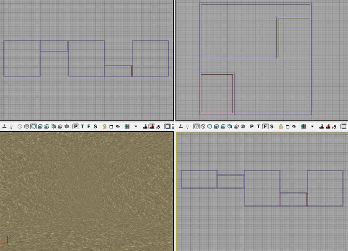Open the dropdown arrow in front viewport toolbar
The image size is (348, 251).
tap(312, 127)
